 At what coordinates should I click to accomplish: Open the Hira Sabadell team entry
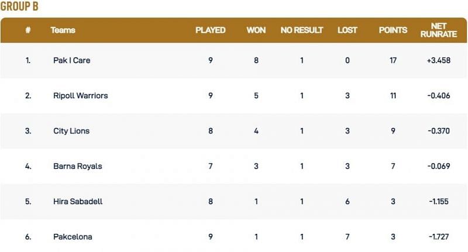click(77, 202)
